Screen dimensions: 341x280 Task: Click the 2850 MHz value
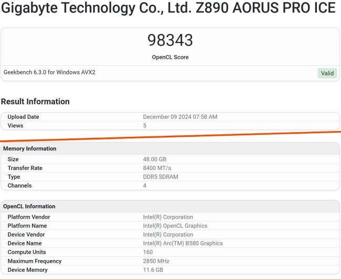(156, 261)
